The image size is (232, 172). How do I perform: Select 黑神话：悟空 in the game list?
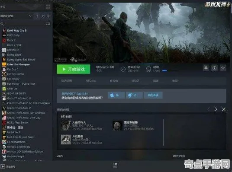[15, 127]
